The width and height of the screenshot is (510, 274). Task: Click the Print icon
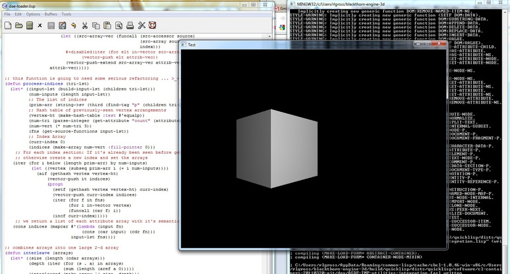pos(130,25)
